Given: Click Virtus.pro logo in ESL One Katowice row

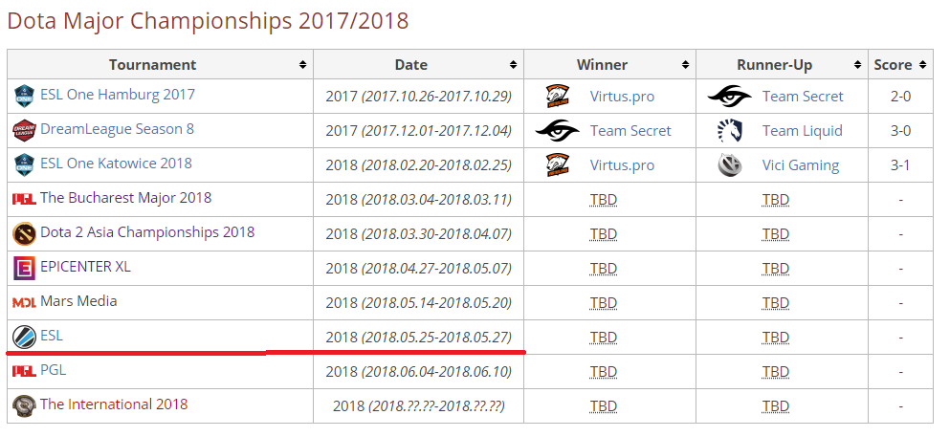Looking at the screenshot, I should coord(557,165).
